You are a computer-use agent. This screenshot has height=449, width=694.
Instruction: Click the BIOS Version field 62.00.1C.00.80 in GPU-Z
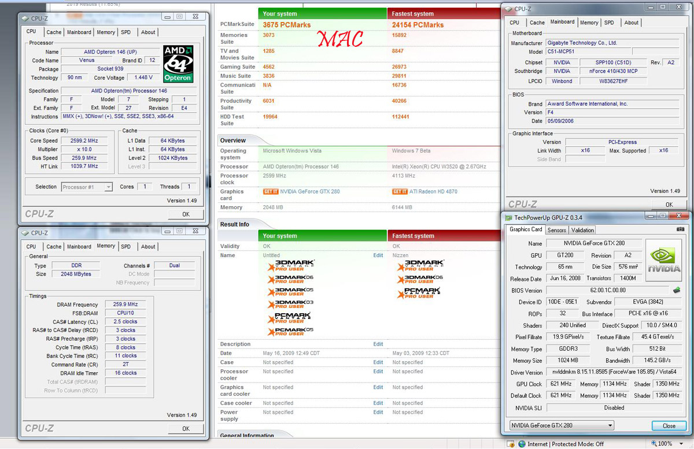[607, 291]
